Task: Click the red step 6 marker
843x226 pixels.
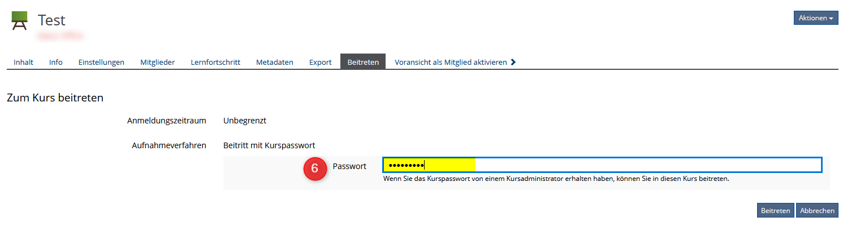Action: click(x=315, y=168)
